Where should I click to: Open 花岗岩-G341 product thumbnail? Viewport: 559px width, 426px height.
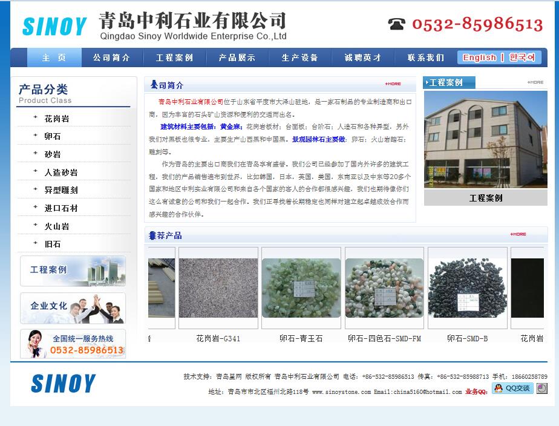point(218,288)
